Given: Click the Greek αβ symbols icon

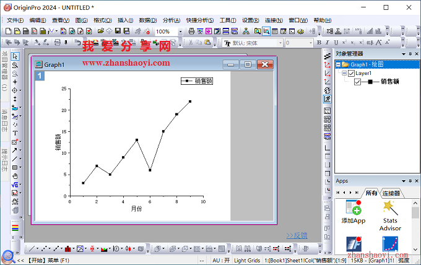Looking at the screenshot, I should pyautogui.click(x=370, y=43).
